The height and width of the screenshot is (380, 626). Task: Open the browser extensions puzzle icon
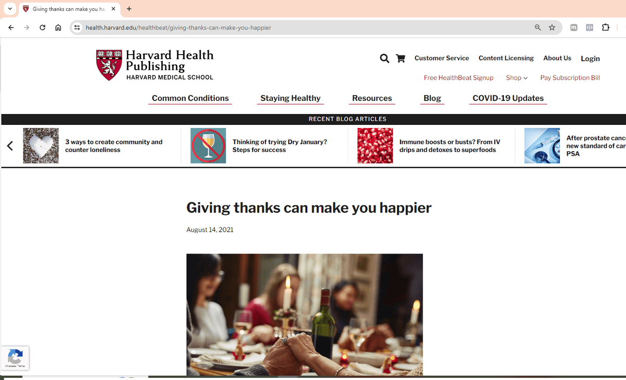coord(606,28)
